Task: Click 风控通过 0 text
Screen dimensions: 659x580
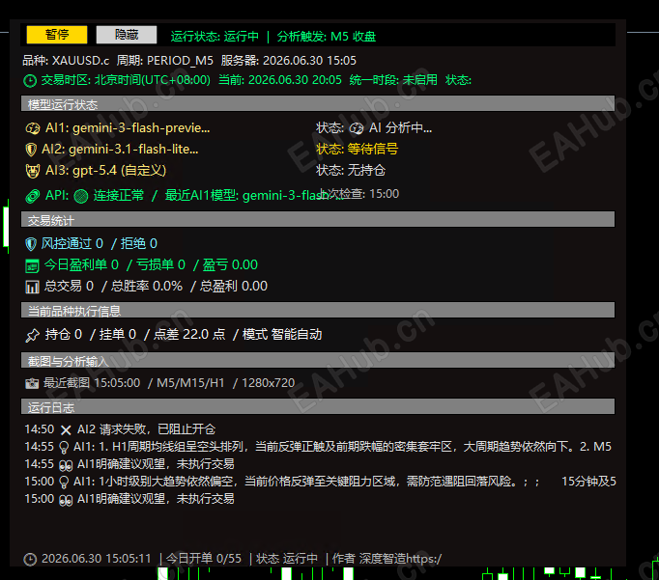Action: pyautogui.click(x=72, y=244)
